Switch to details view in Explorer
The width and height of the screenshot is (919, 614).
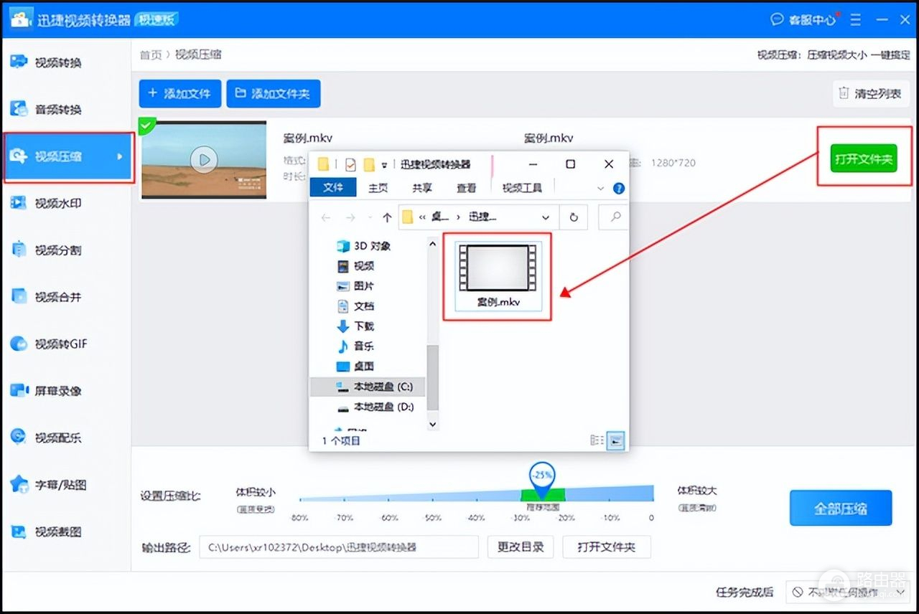coord(597,440)
